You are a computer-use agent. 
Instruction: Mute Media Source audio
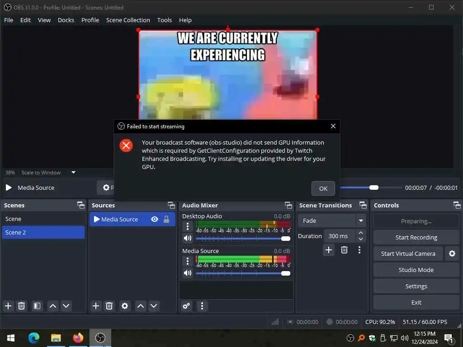(188, 273)
